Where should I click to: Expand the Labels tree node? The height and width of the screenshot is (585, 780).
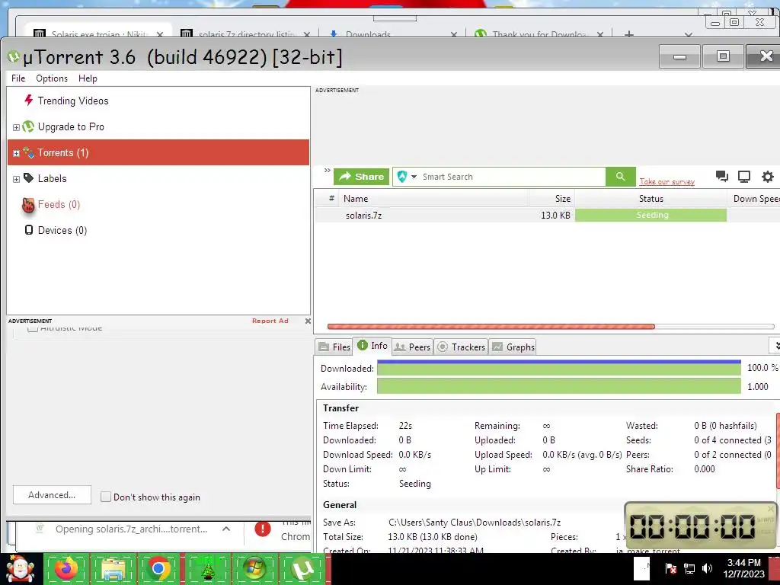[x=16, y=179]
